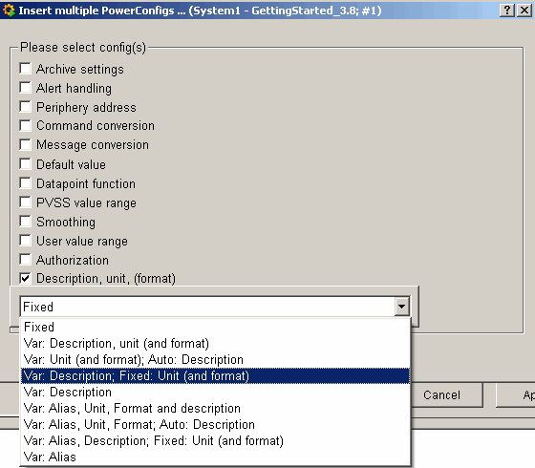Check the Alert handling option
The height and width of the screenshot is (468, 535).
[25, 88]
